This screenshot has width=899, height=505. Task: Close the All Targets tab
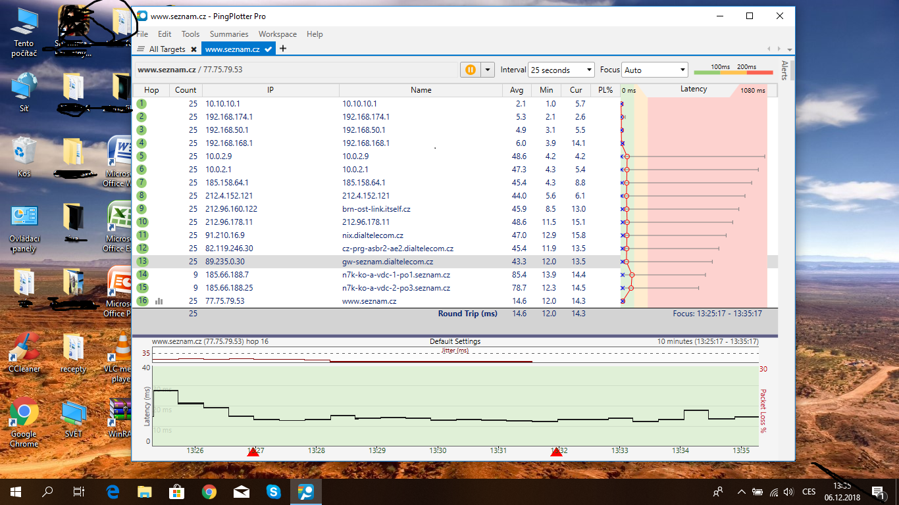click(x=193, y=49)
